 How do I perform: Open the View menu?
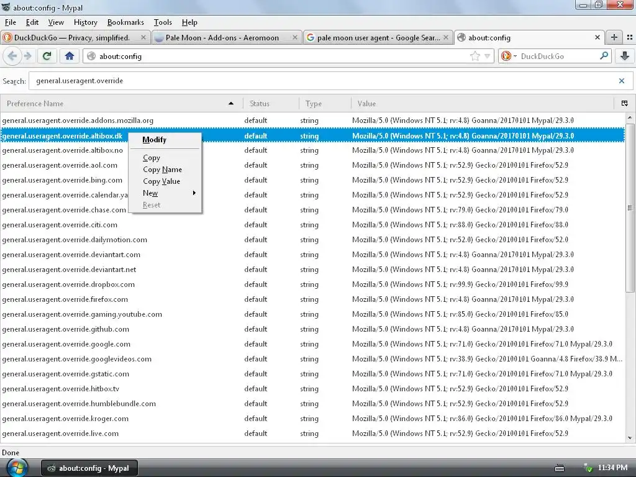click(56, 22)
